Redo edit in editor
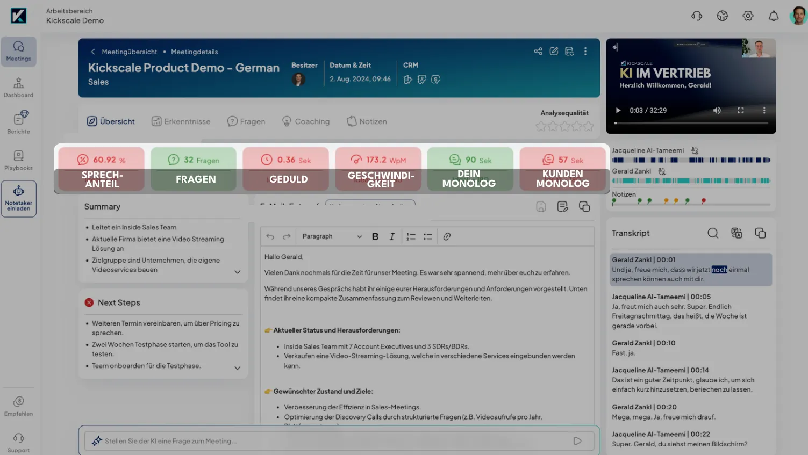 287,236
